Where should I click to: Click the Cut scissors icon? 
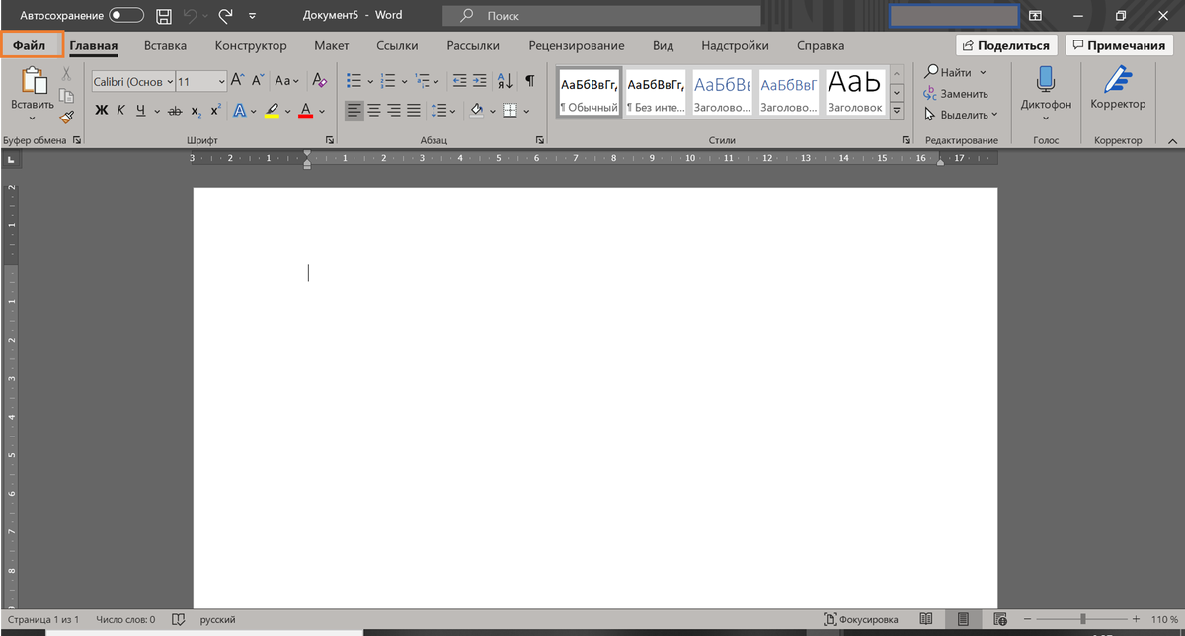click(x=66, y=74)
